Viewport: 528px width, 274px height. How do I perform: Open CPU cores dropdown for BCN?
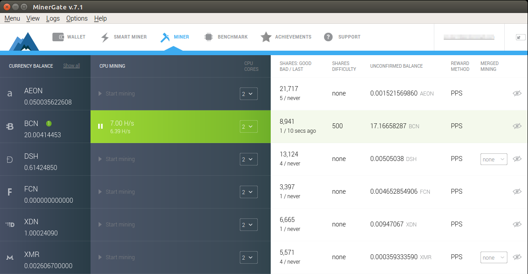pos(248,126)
